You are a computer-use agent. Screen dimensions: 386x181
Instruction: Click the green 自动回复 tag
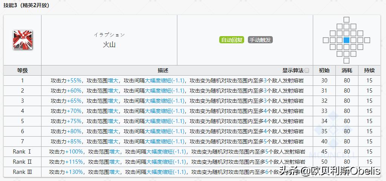pyautogui.click(x=232, y=40)
